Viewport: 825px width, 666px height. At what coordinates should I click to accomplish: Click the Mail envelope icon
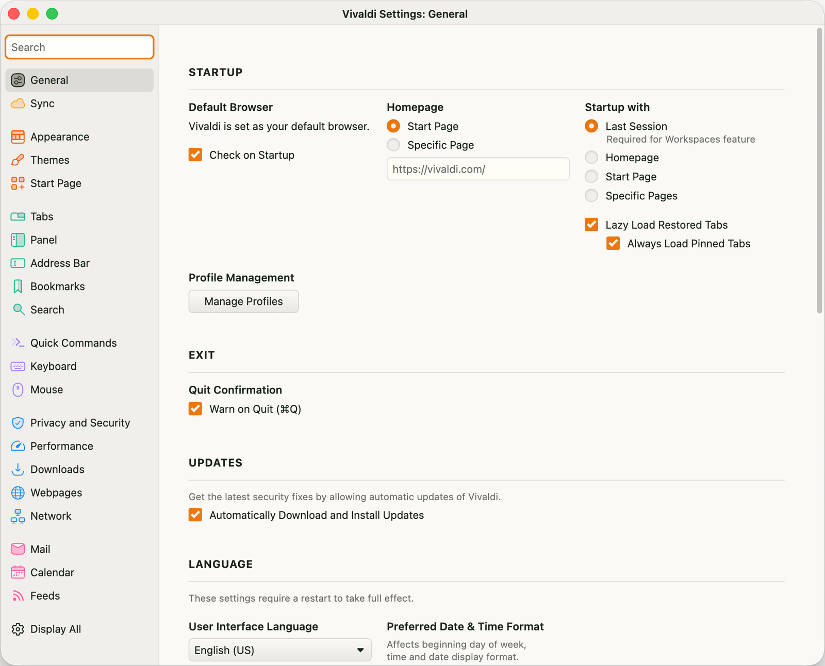tap(18, 549)
